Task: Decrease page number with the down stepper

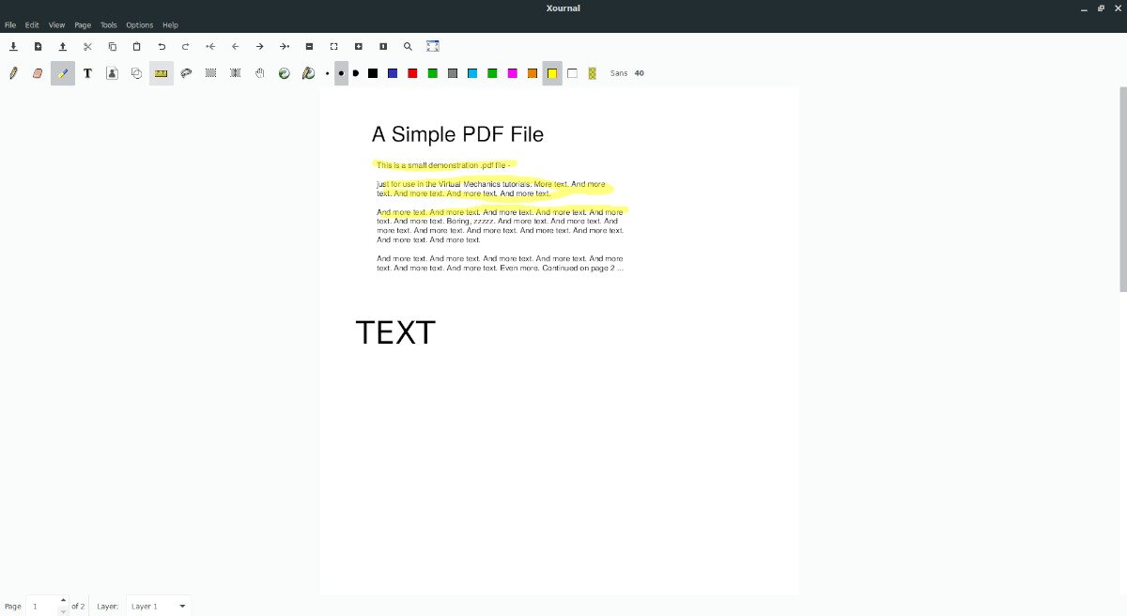Action: coord(63,611)
